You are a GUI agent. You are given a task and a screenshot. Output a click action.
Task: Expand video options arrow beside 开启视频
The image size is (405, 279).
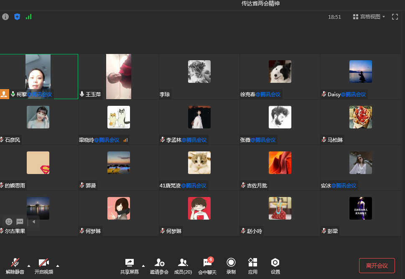pyautogui.click(x=58, y=266)
